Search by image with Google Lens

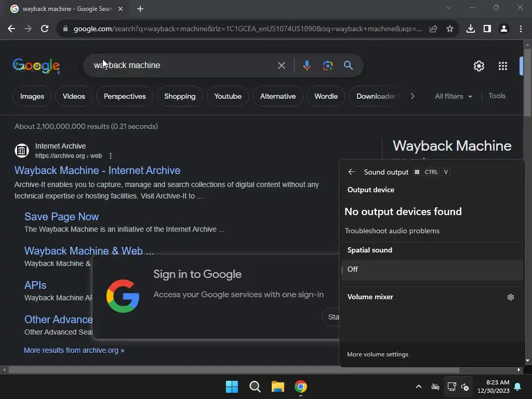[x=328, y=65]
